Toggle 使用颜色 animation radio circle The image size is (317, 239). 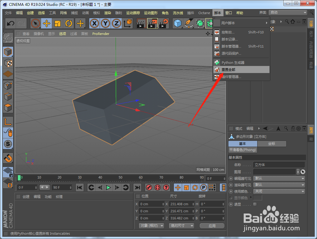pos(231,191)
